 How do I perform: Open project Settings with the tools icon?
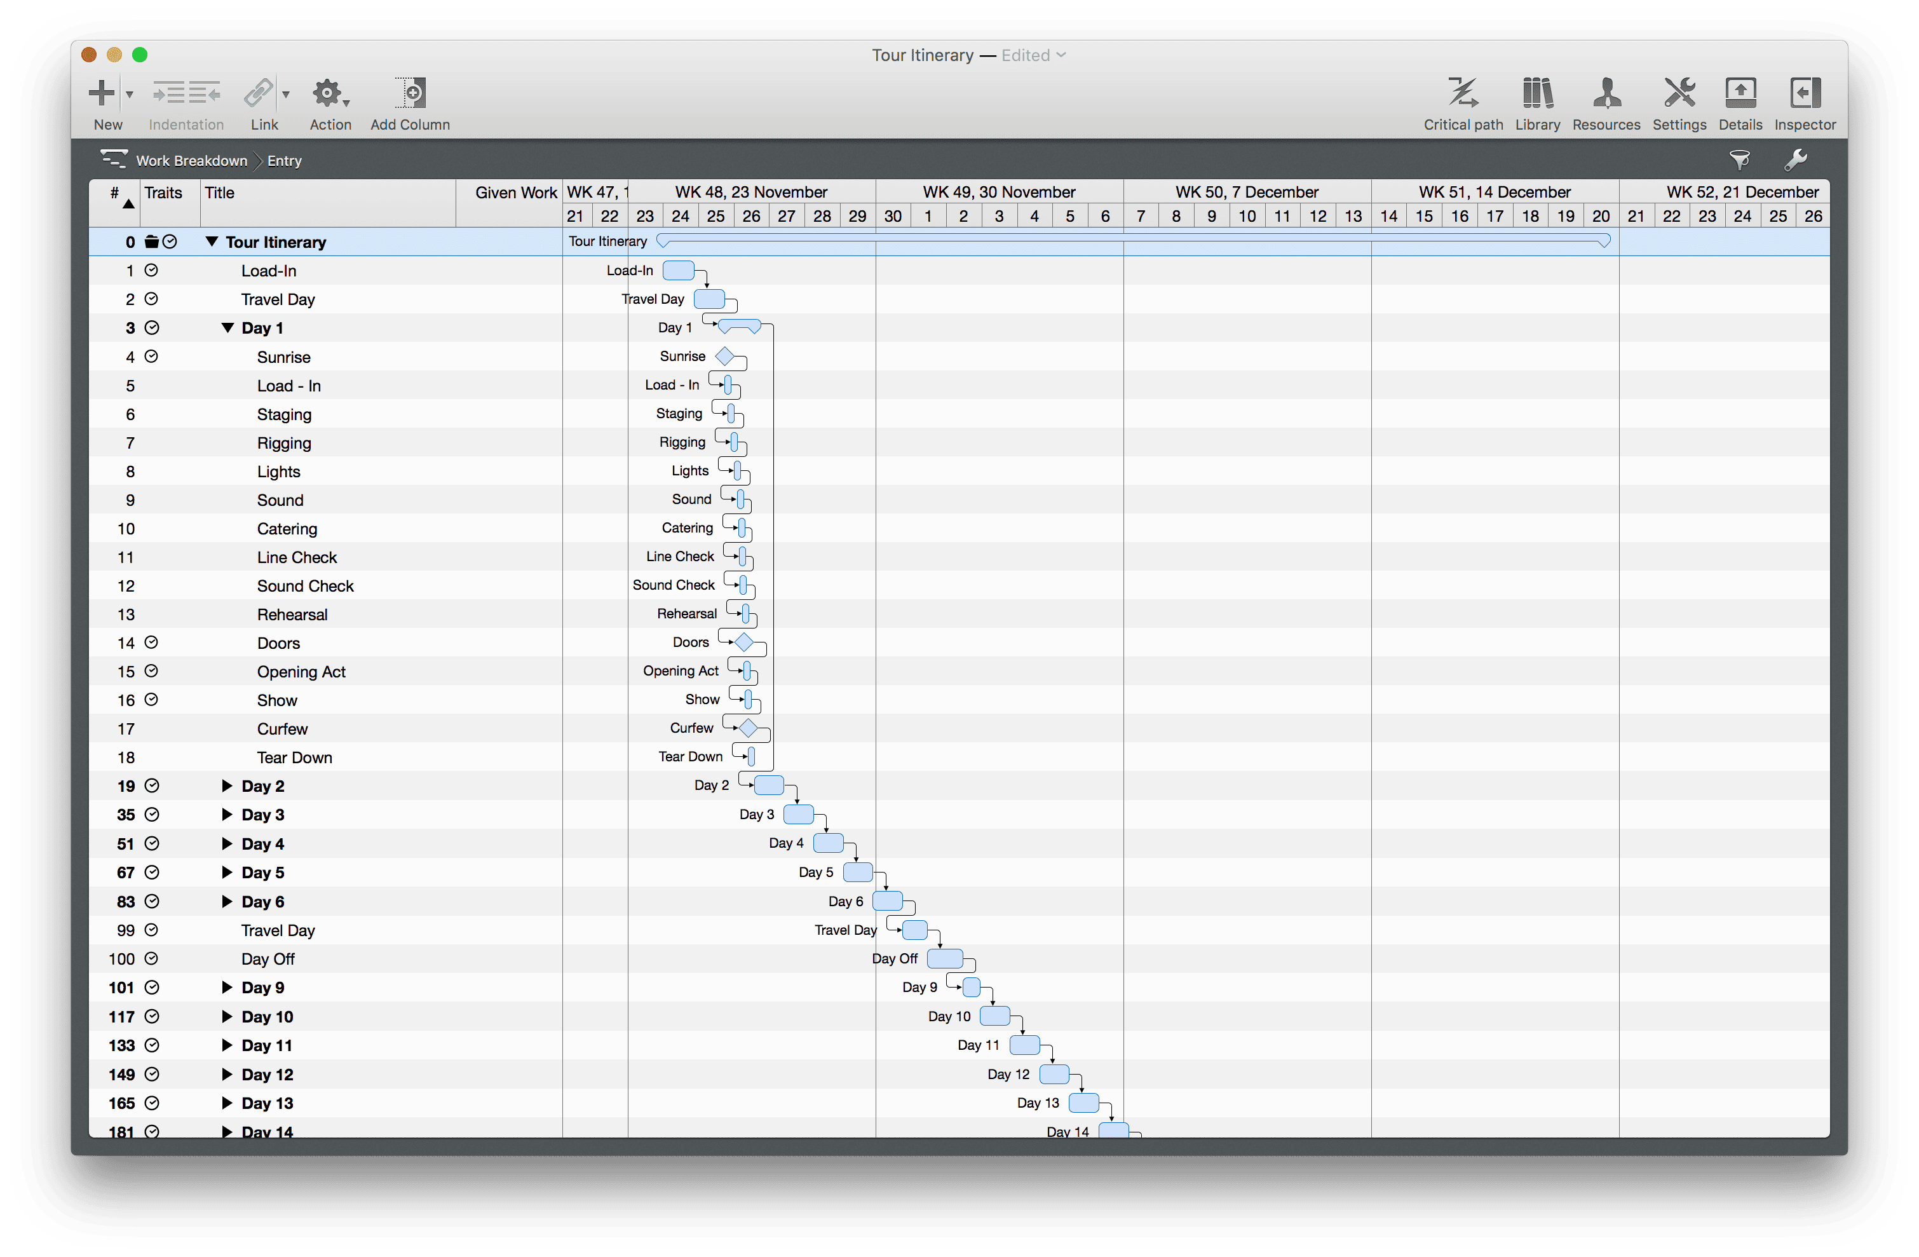[1679, 94]
